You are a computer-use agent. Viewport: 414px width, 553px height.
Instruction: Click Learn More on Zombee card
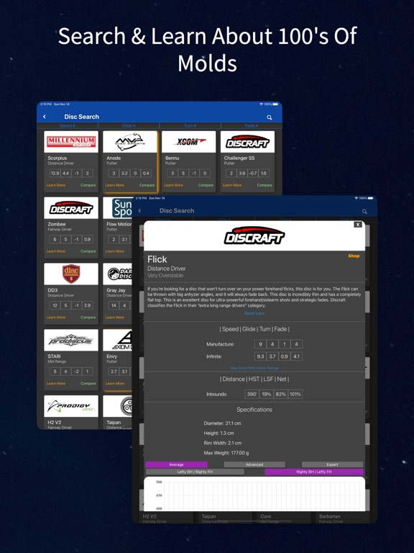pos(56,251)
